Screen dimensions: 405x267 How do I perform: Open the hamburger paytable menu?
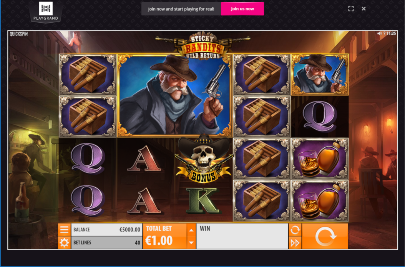tap(64, 229)
